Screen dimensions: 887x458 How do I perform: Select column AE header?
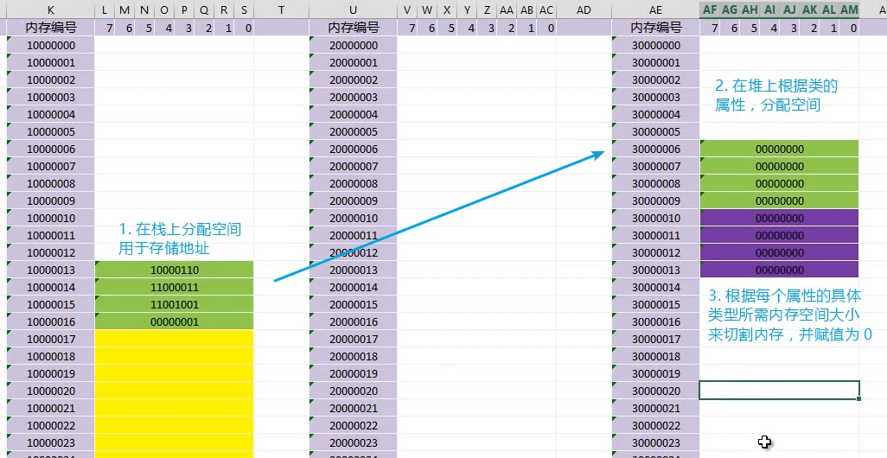click(655, 10)
